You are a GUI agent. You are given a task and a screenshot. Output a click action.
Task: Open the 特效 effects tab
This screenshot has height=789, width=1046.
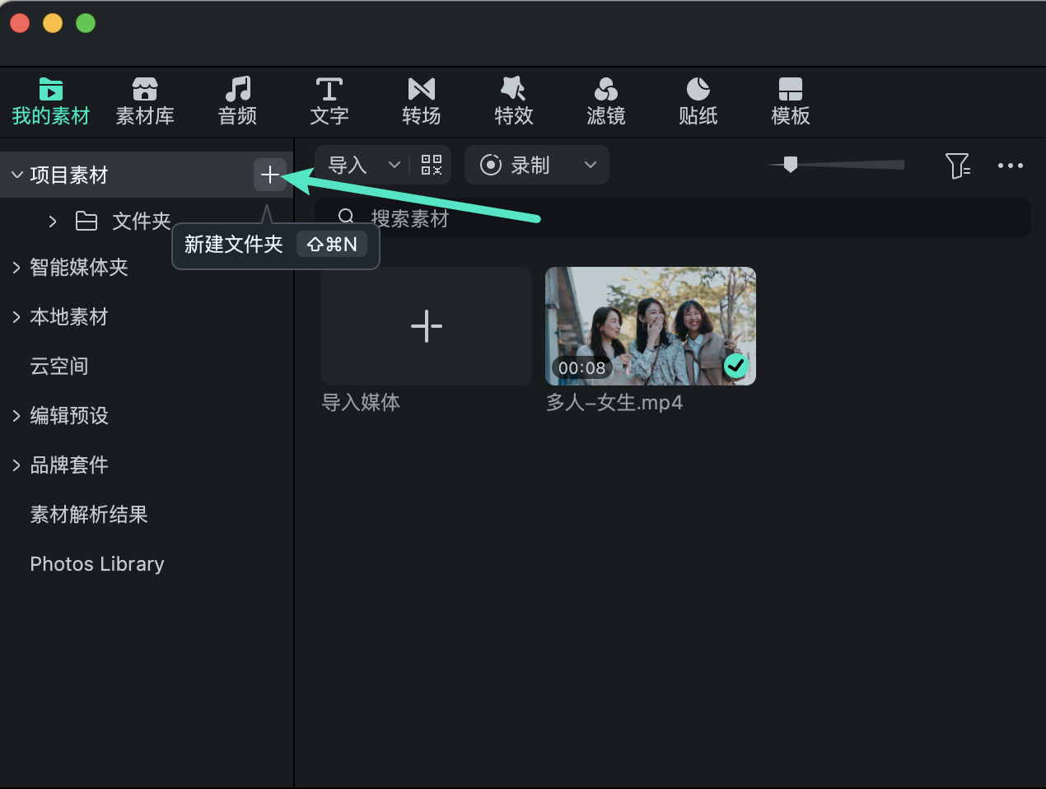tap(514, 101)
